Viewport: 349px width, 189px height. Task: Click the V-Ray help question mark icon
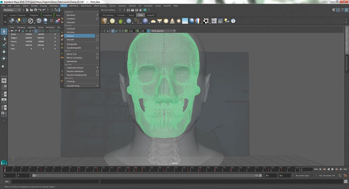point(233,21)
